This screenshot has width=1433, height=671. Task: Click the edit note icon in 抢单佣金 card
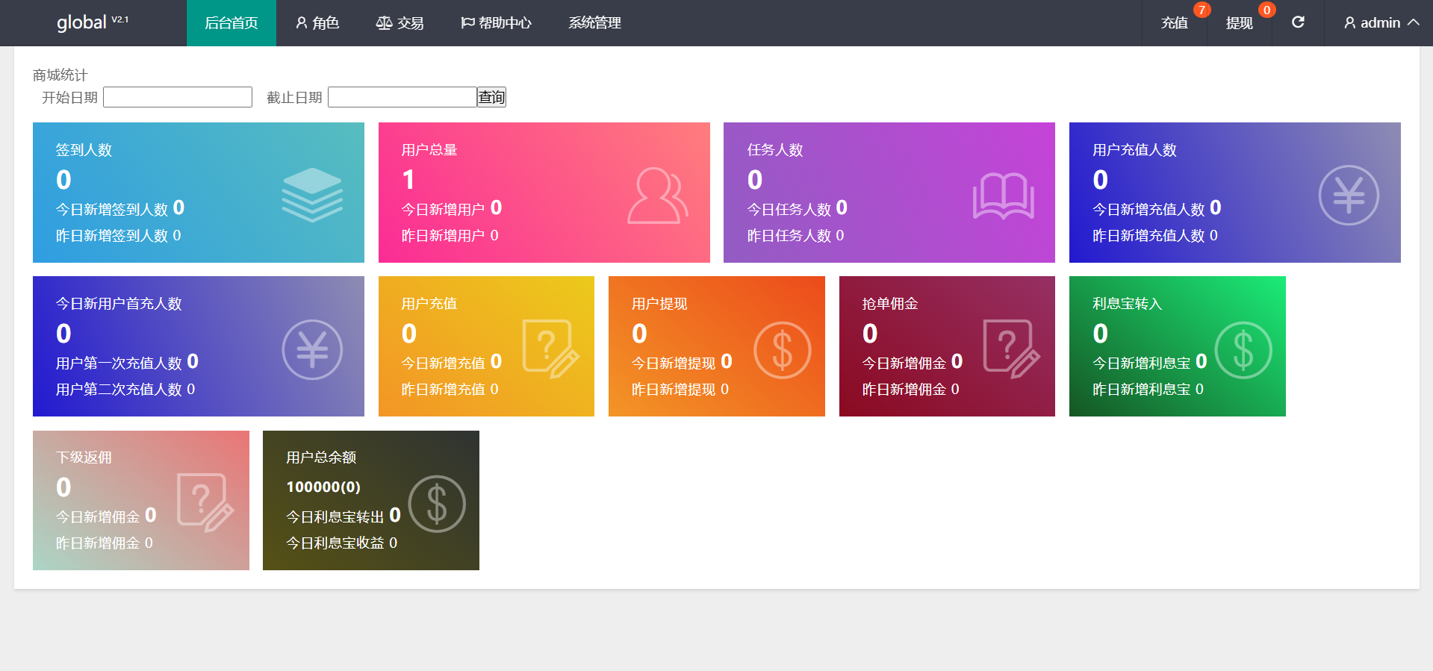coord(1011,349)
